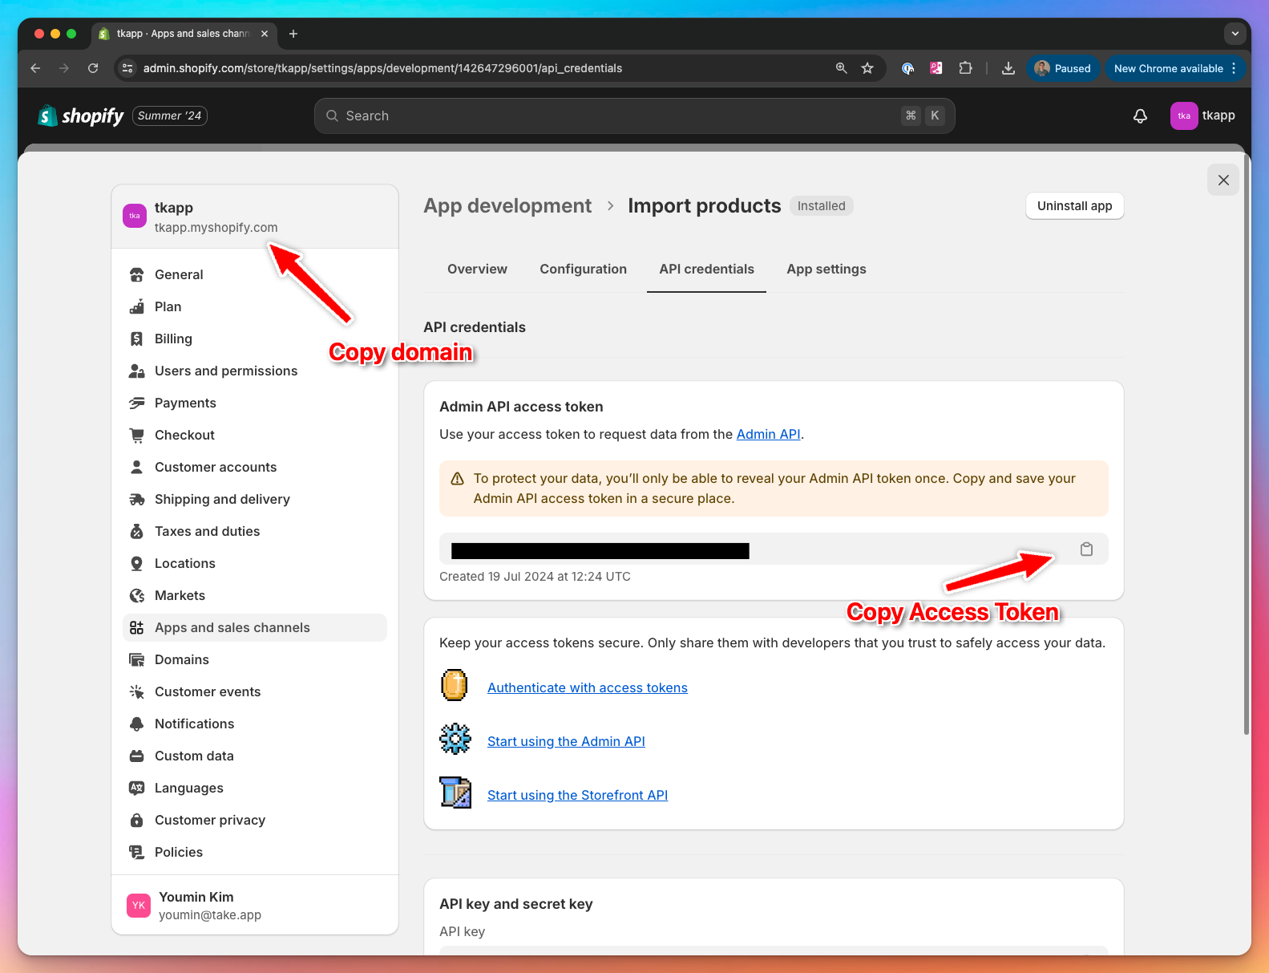Click the coin icon beside Authenticate link
1269x973 pixels.
tap(455, 685)
